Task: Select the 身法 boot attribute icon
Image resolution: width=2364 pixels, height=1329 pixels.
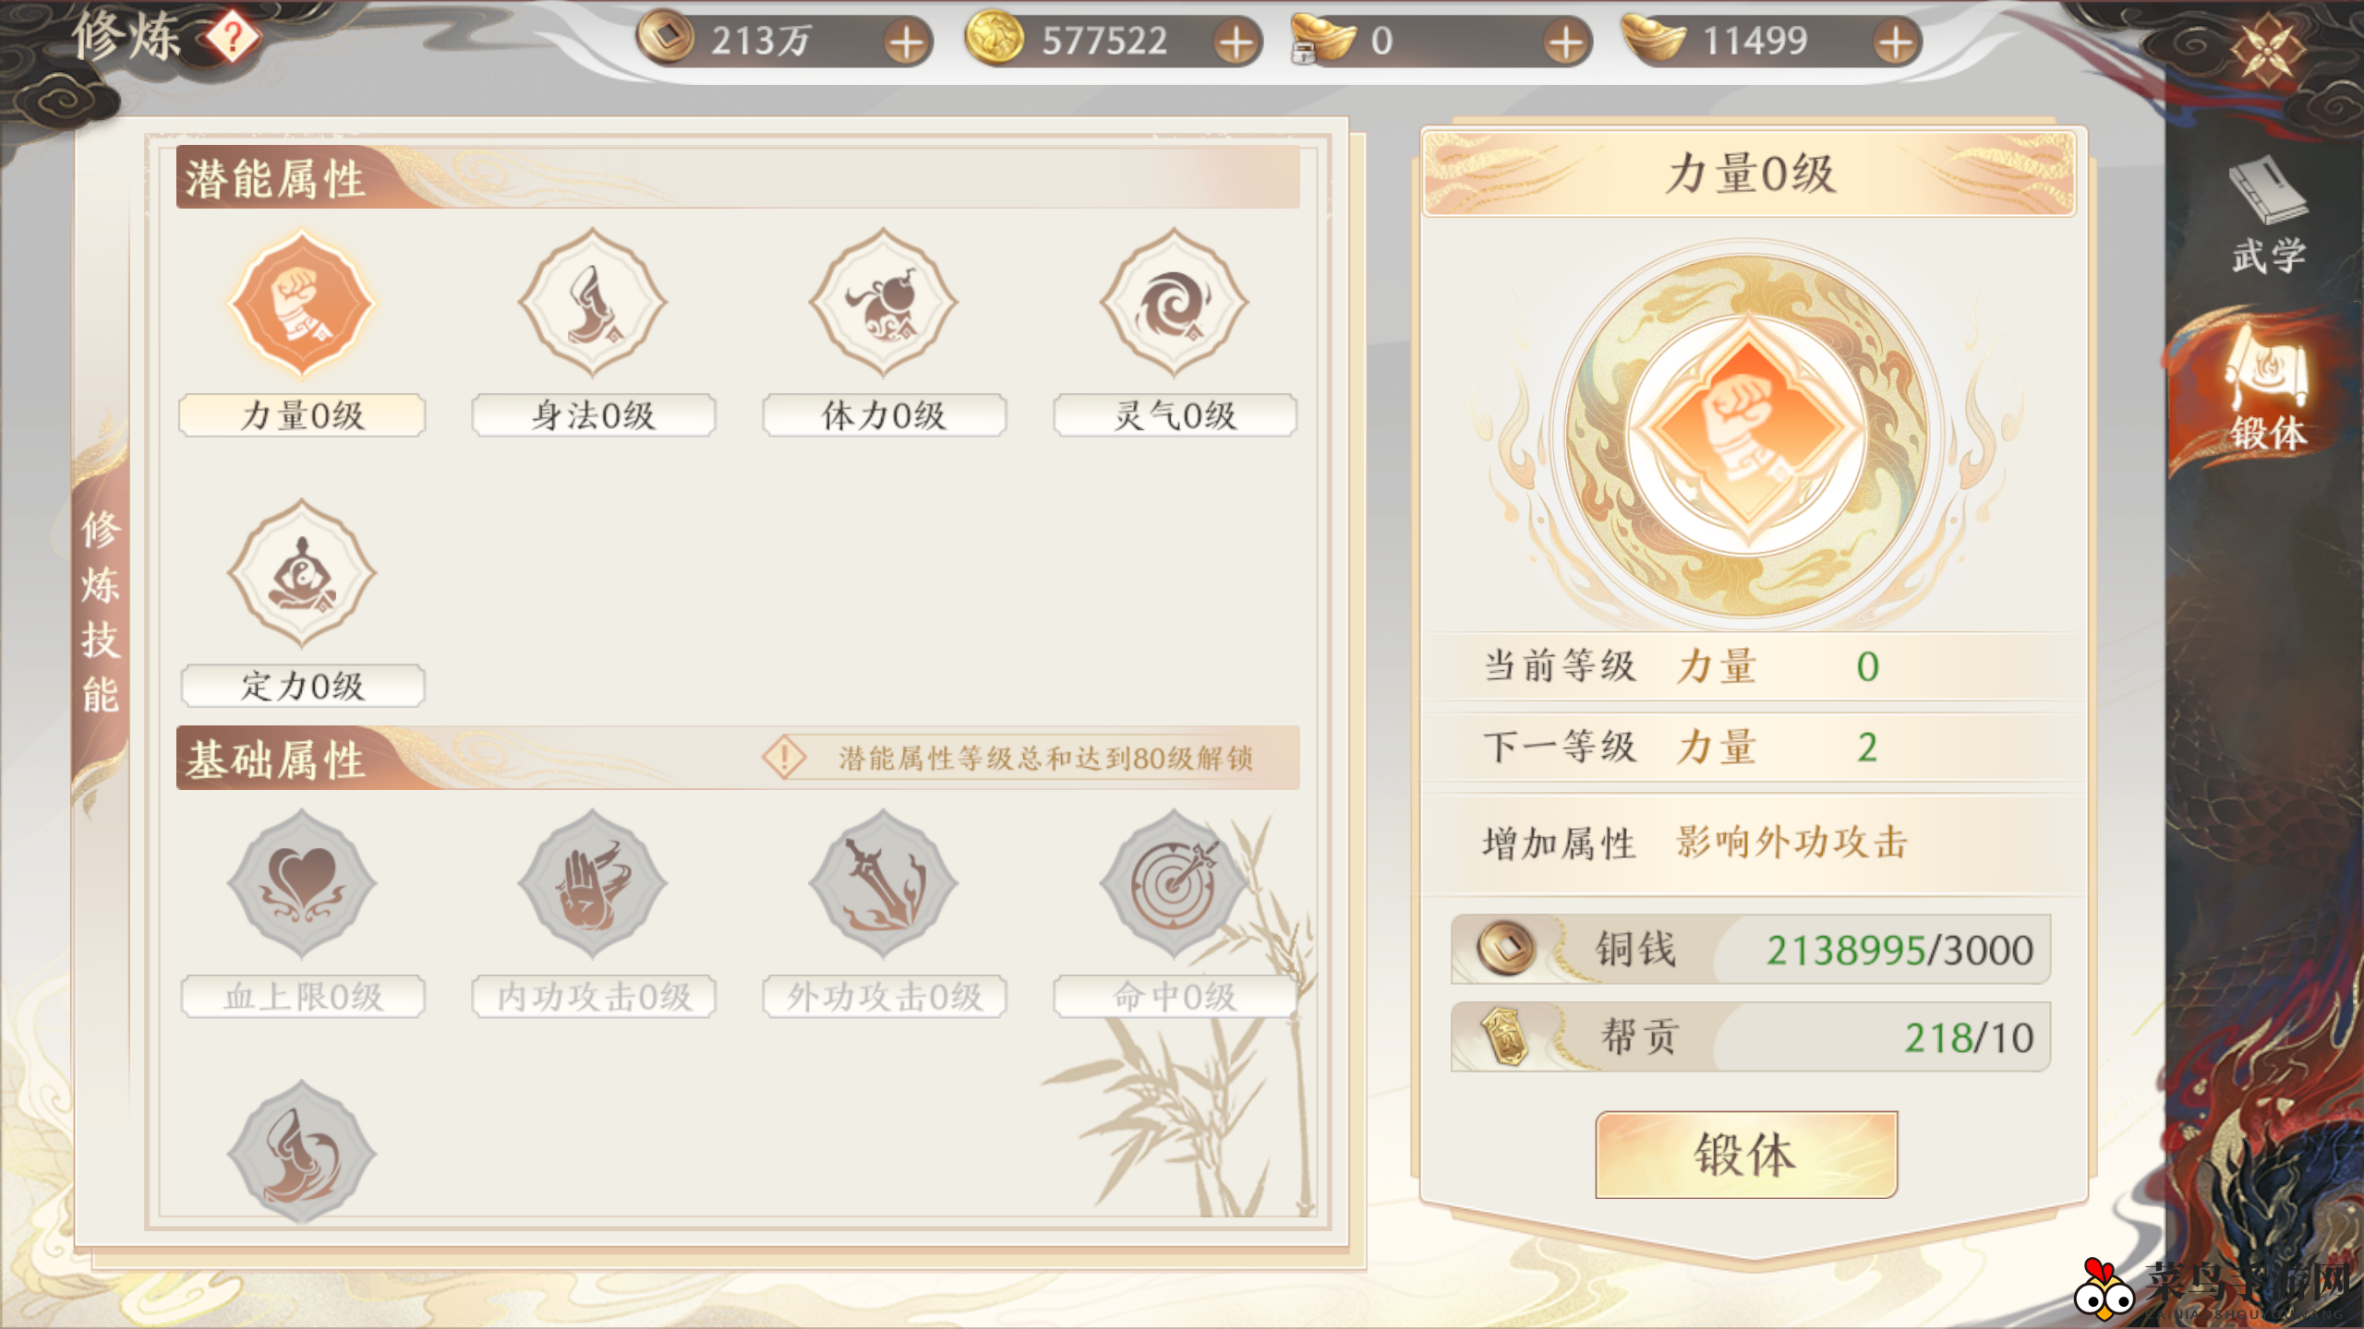Action: [x=592, y=303]
